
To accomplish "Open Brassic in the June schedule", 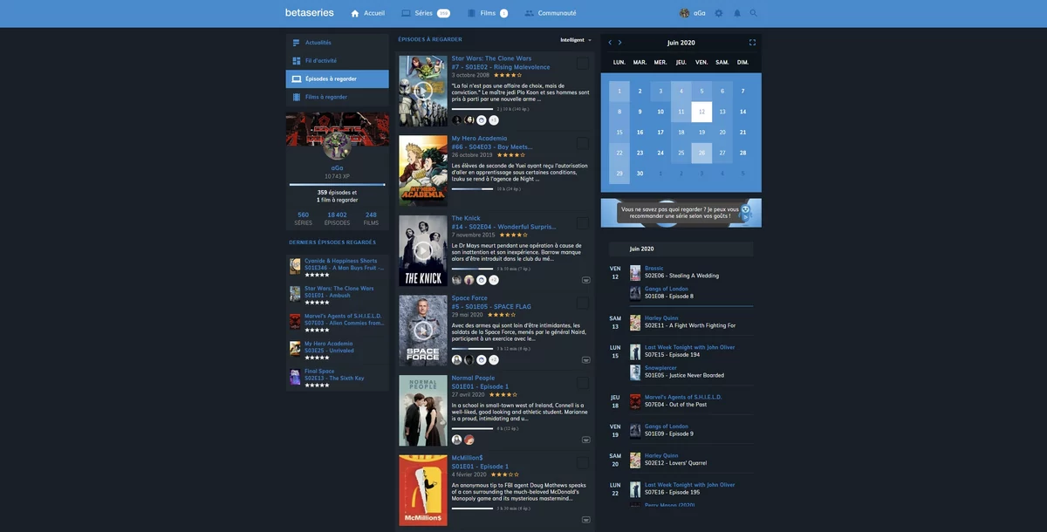I will pyautogui.click(x=654, y=269).
